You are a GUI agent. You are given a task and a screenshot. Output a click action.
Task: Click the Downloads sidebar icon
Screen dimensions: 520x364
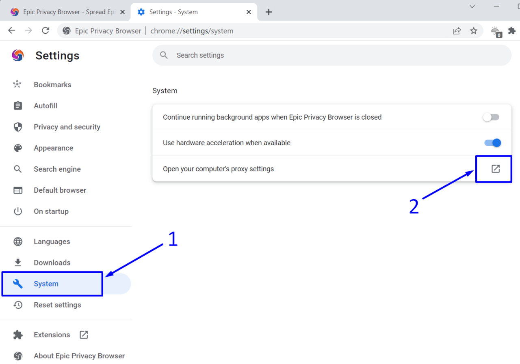pos(18,263)
